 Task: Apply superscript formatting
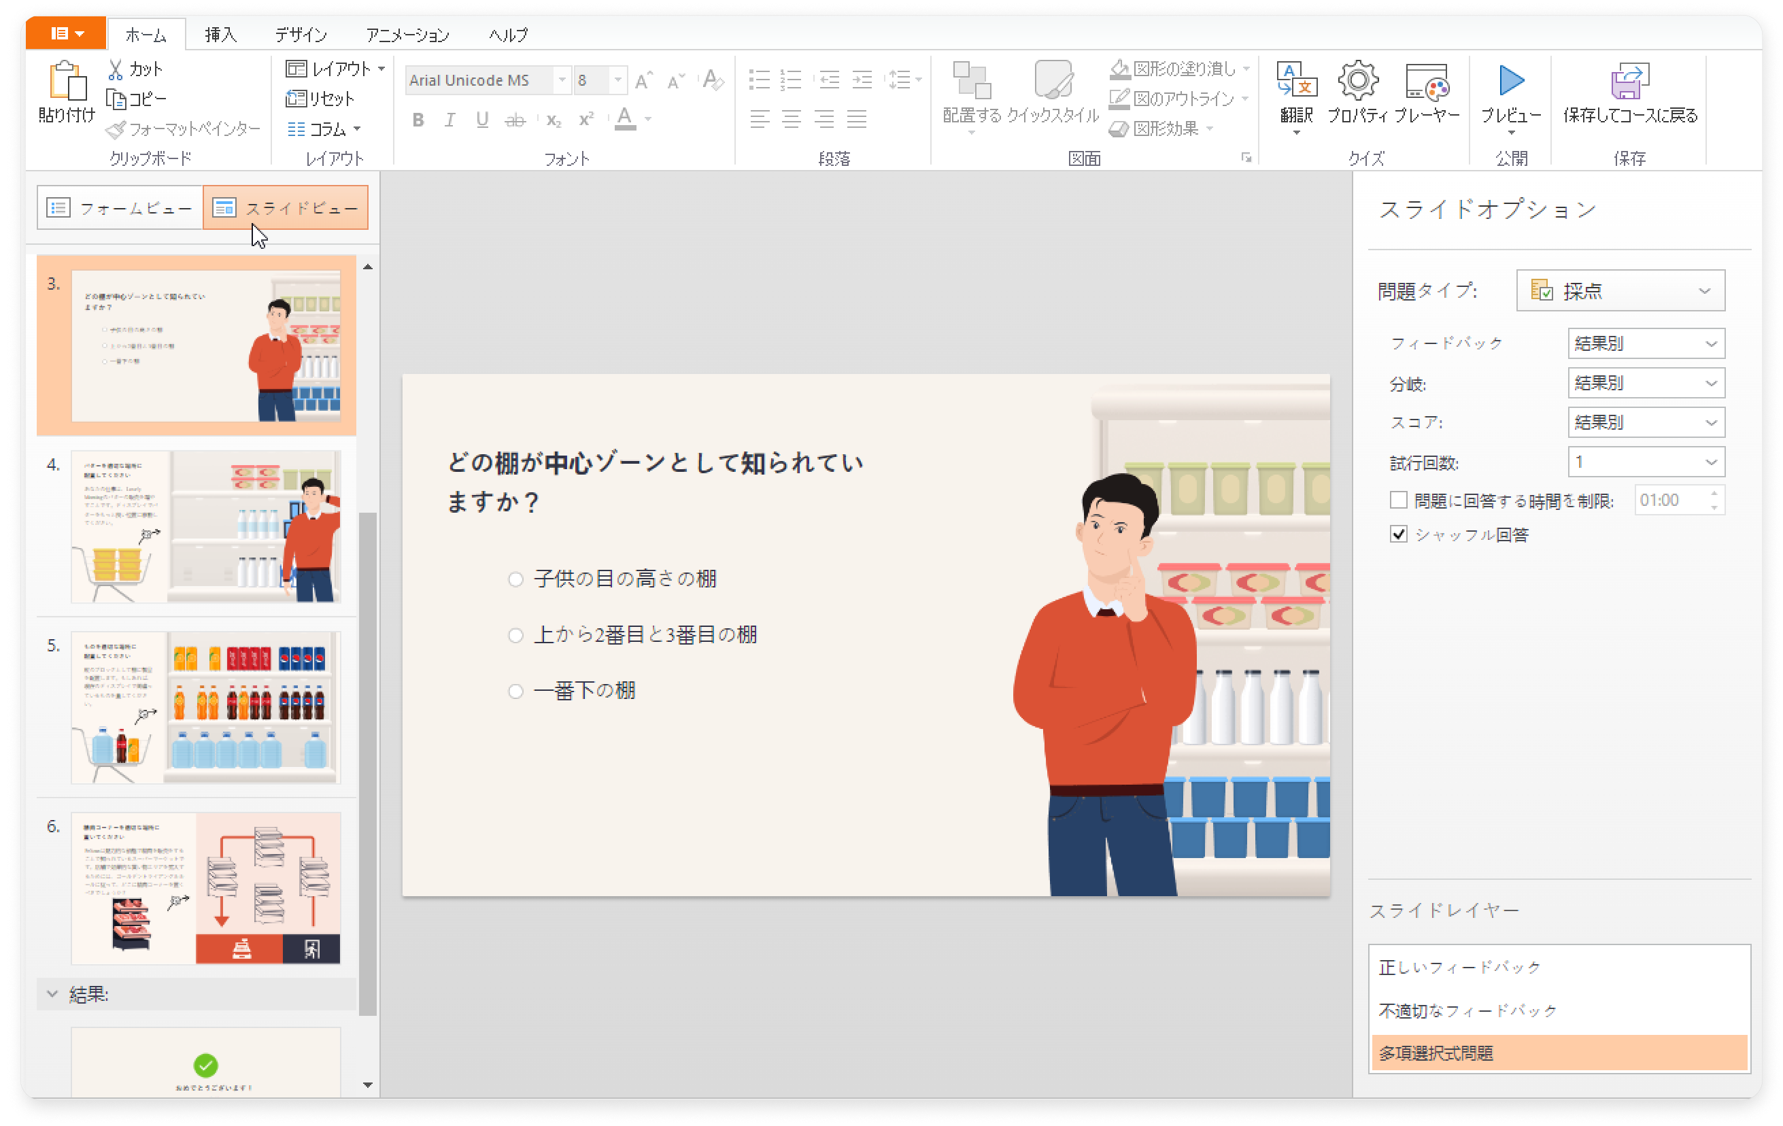click(586, 119)
